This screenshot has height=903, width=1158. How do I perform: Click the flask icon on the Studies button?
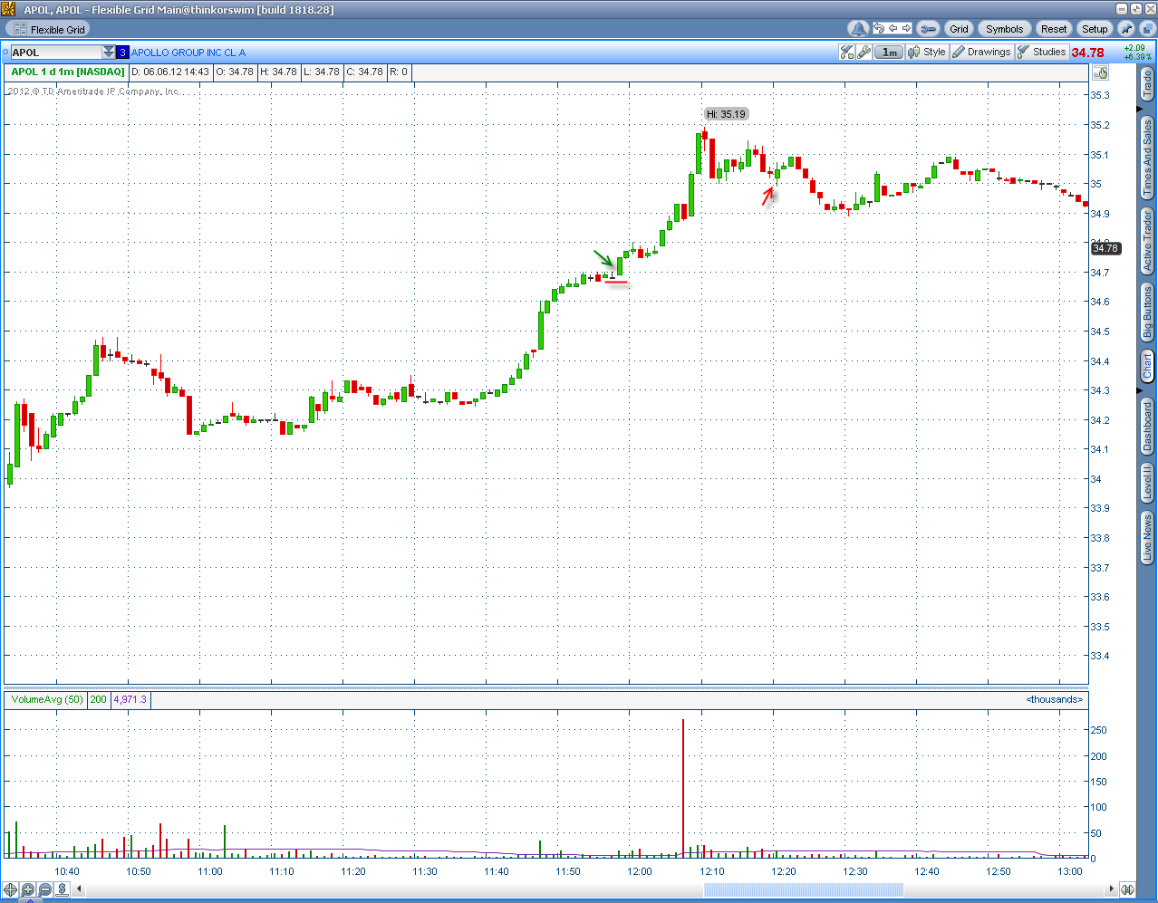click(1024, 53)
